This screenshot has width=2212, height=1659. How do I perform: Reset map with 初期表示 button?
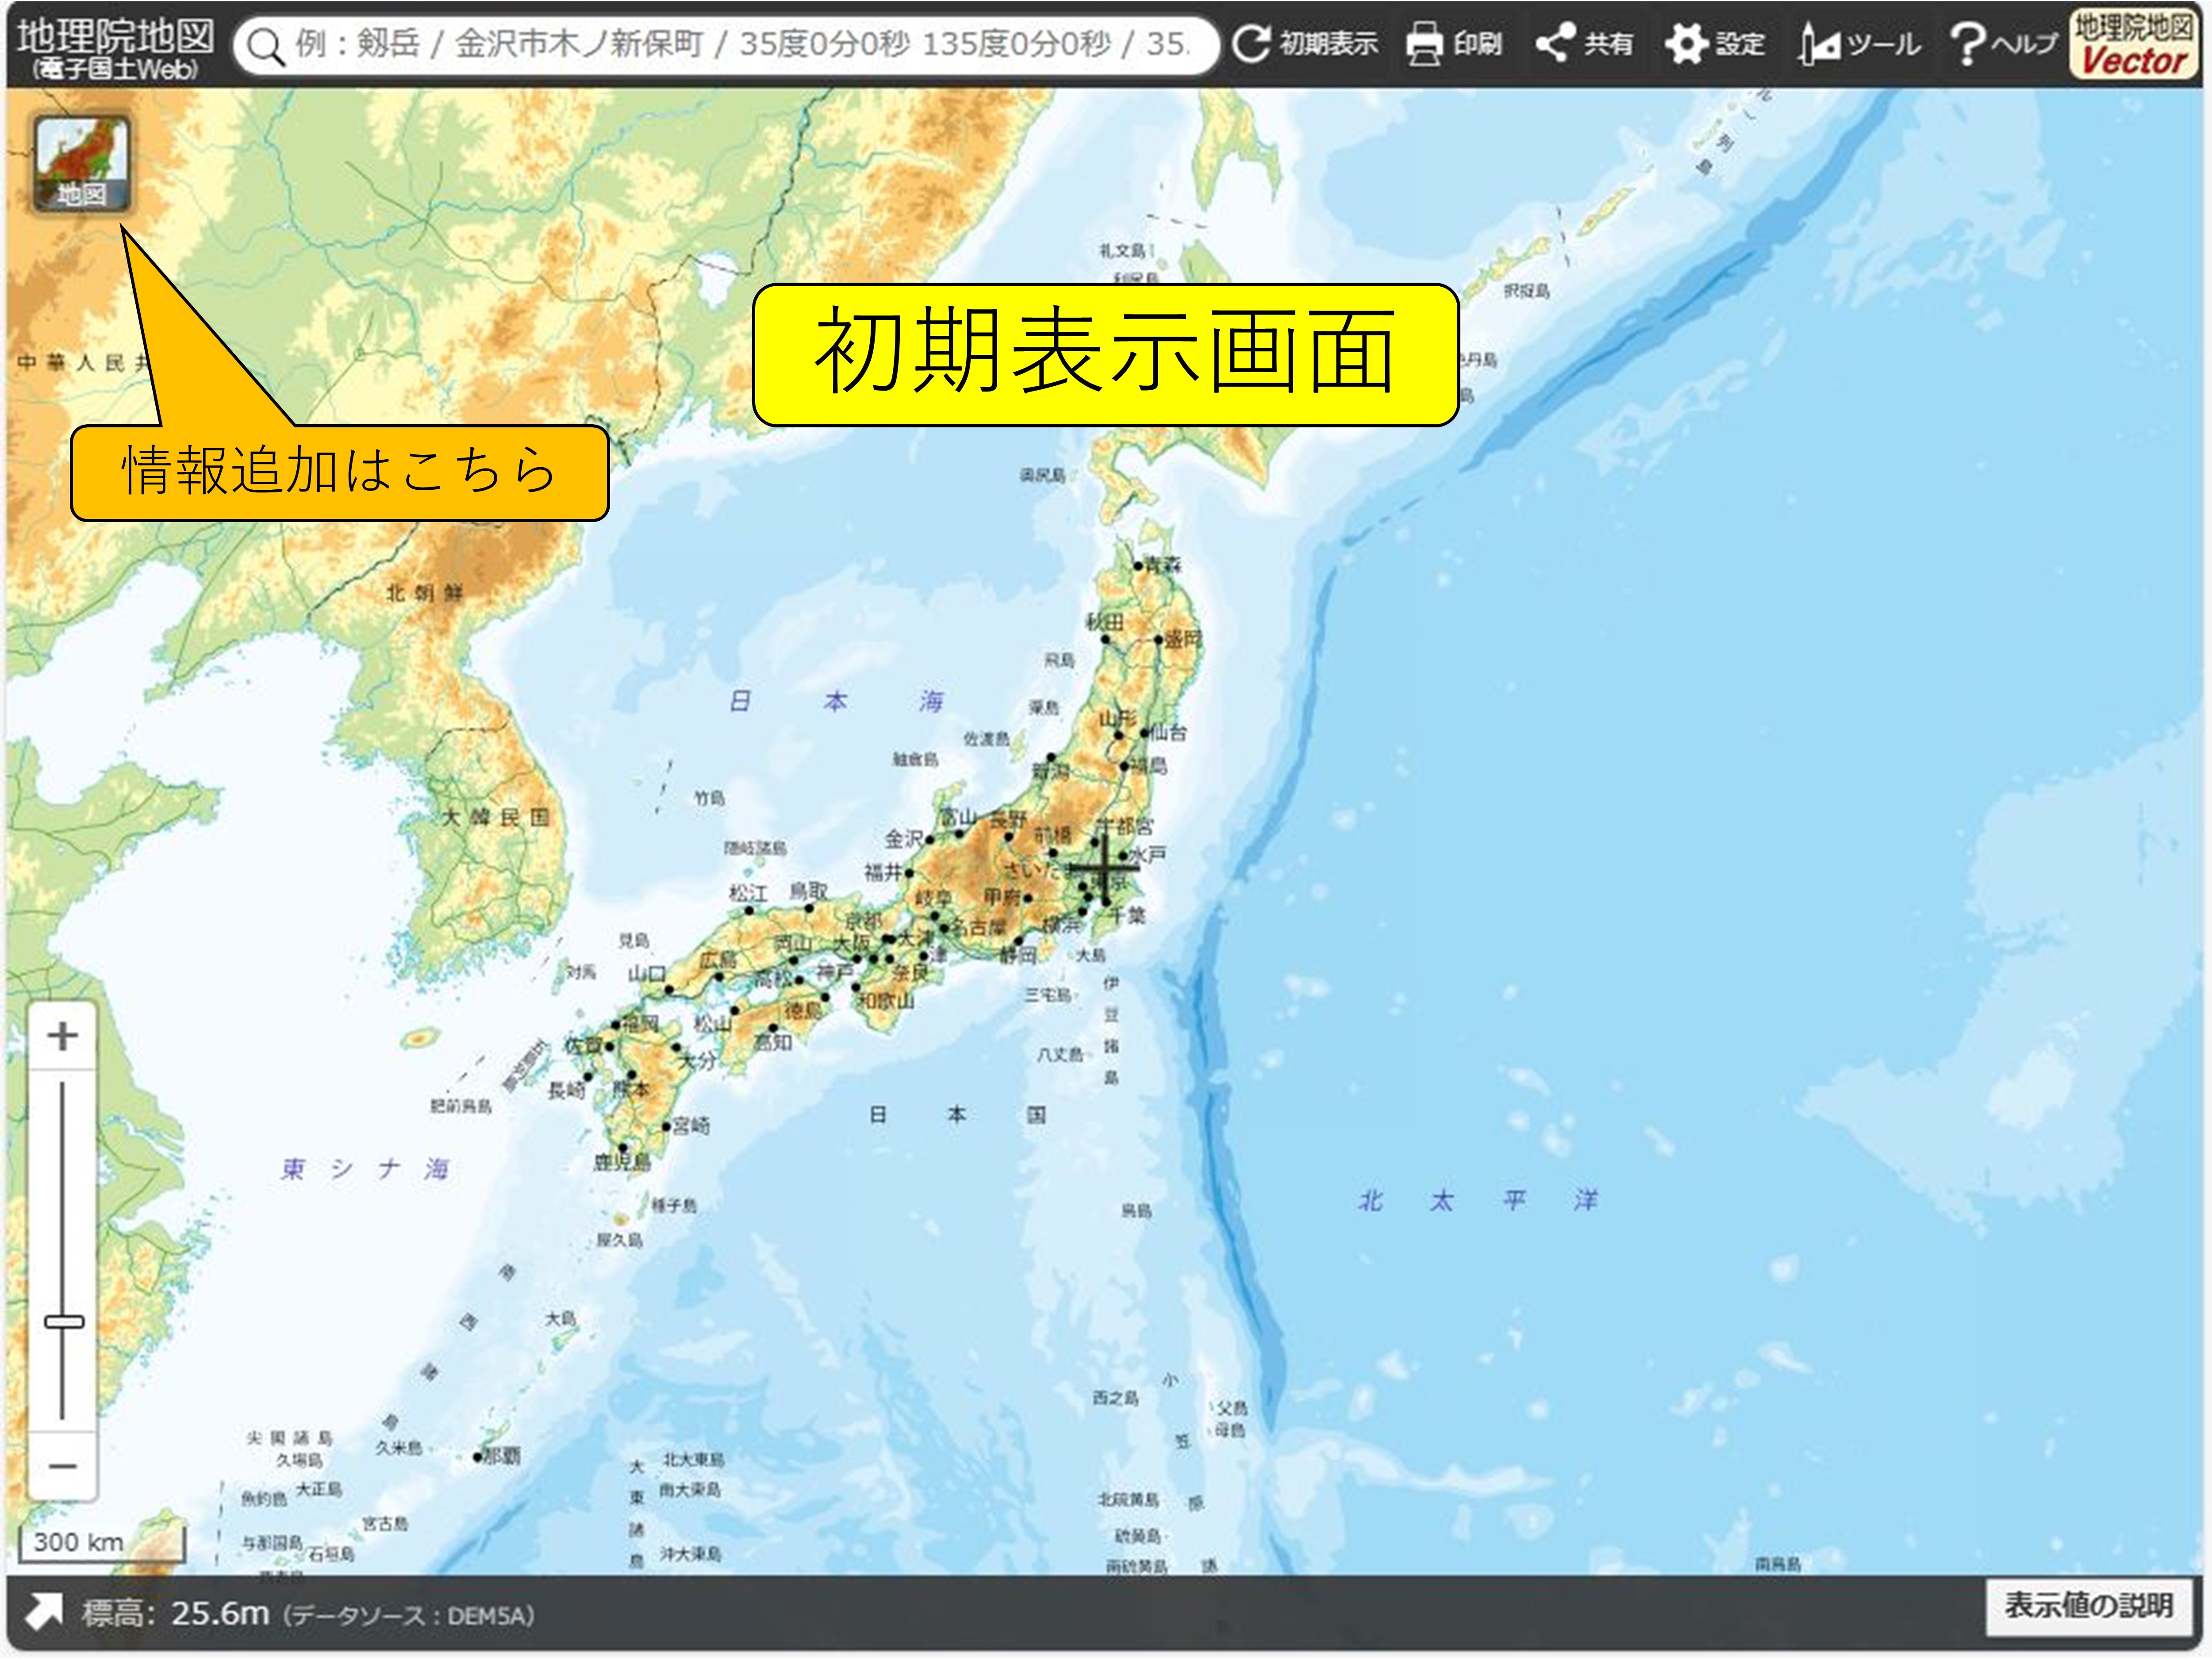[1305, 44]
